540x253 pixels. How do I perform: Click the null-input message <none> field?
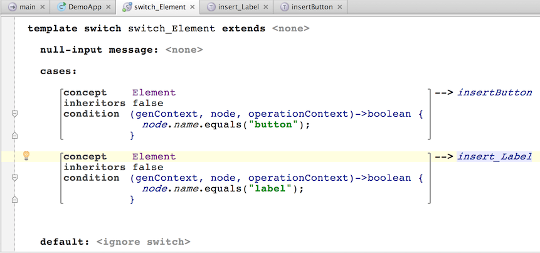[184, 50]
